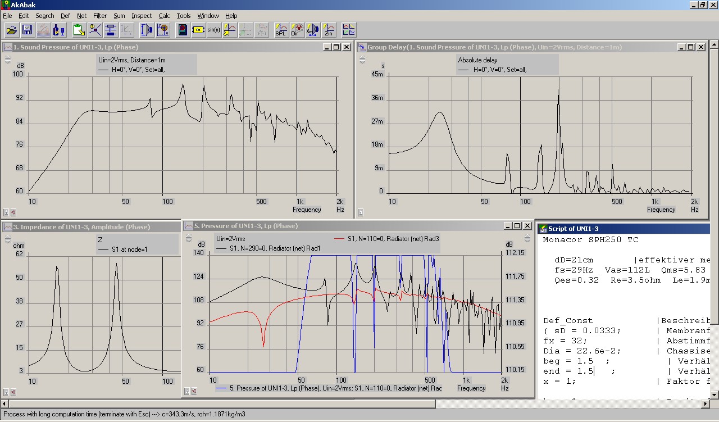Image resolution: width=719 pixels, height=422 pixels.
Task: Close the Pressure of UNI1-3 graph window
Action: 526,226
